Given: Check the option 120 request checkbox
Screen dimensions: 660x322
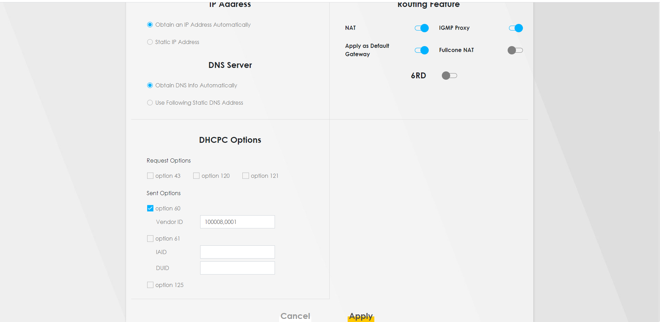Looking at the screenshot, I should 196,176.
